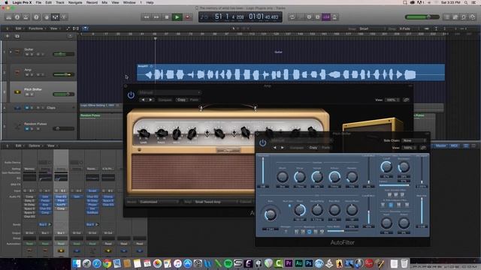Open the File menu

coord(38,2)
